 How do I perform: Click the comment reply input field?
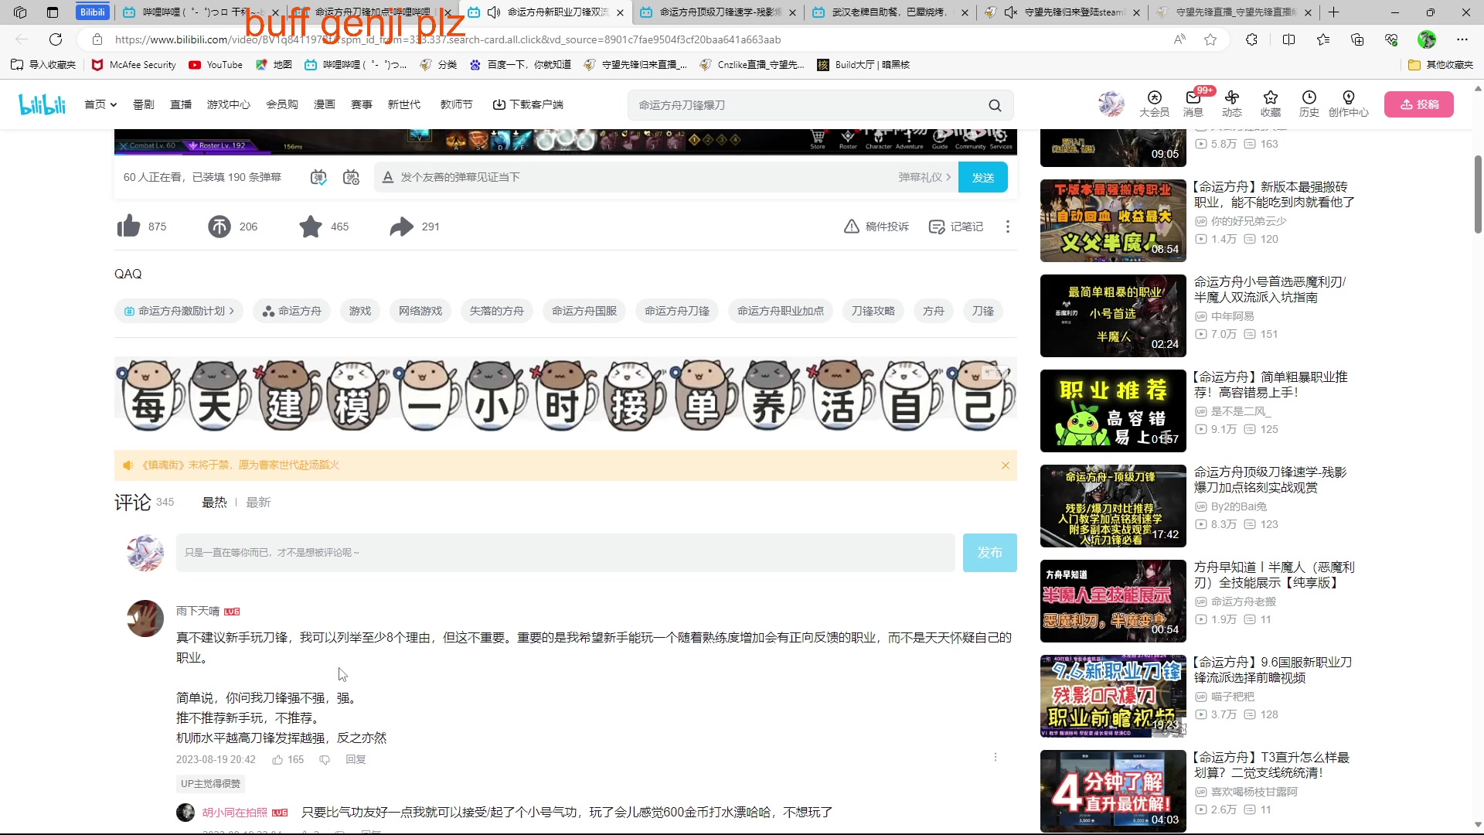coord(566,552)
